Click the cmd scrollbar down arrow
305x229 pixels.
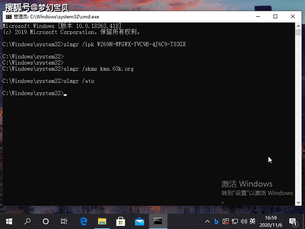point(298,203)
